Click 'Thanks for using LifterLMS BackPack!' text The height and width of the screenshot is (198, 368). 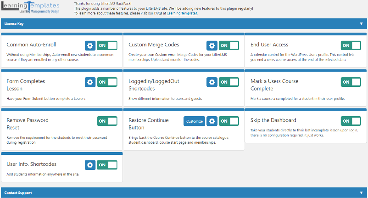(x=103, y=4)
